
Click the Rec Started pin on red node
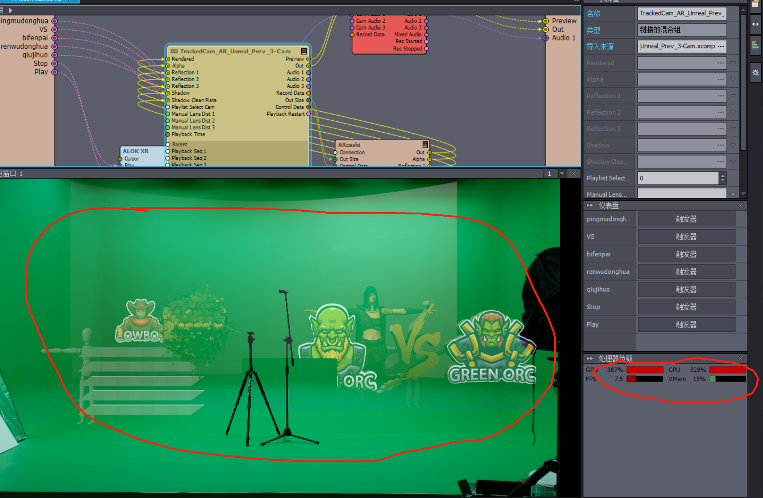426,42
